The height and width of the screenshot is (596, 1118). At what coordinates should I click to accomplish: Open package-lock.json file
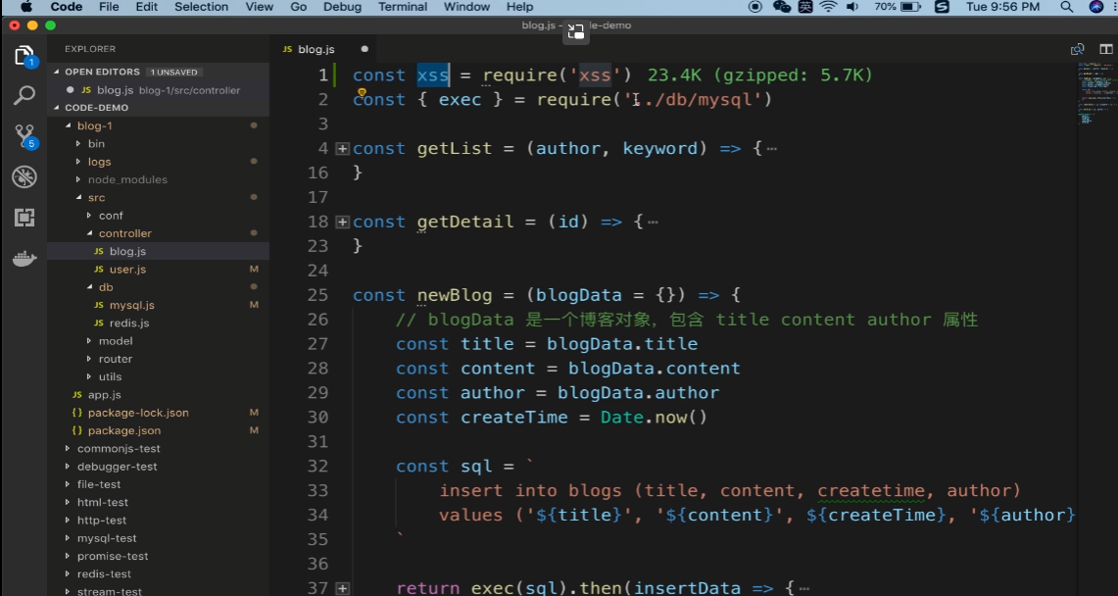(159, 412)
